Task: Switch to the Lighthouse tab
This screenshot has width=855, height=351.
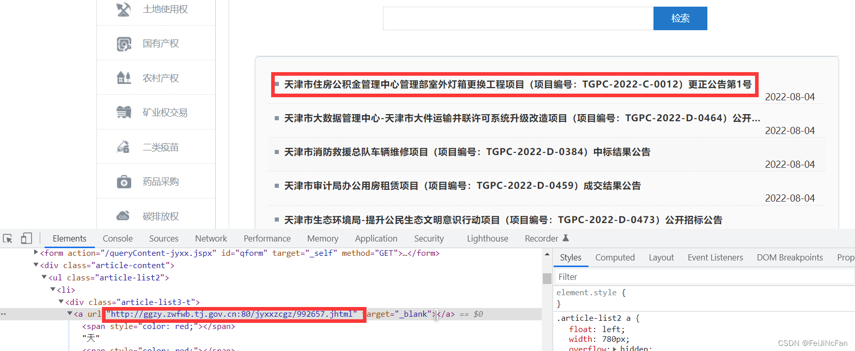Action: pyautogui.click(x=487, y=238)
